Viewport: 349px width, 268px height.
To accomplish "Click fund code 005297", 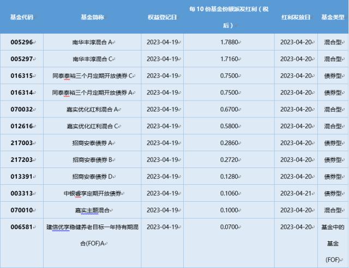I will pos(22,59).
